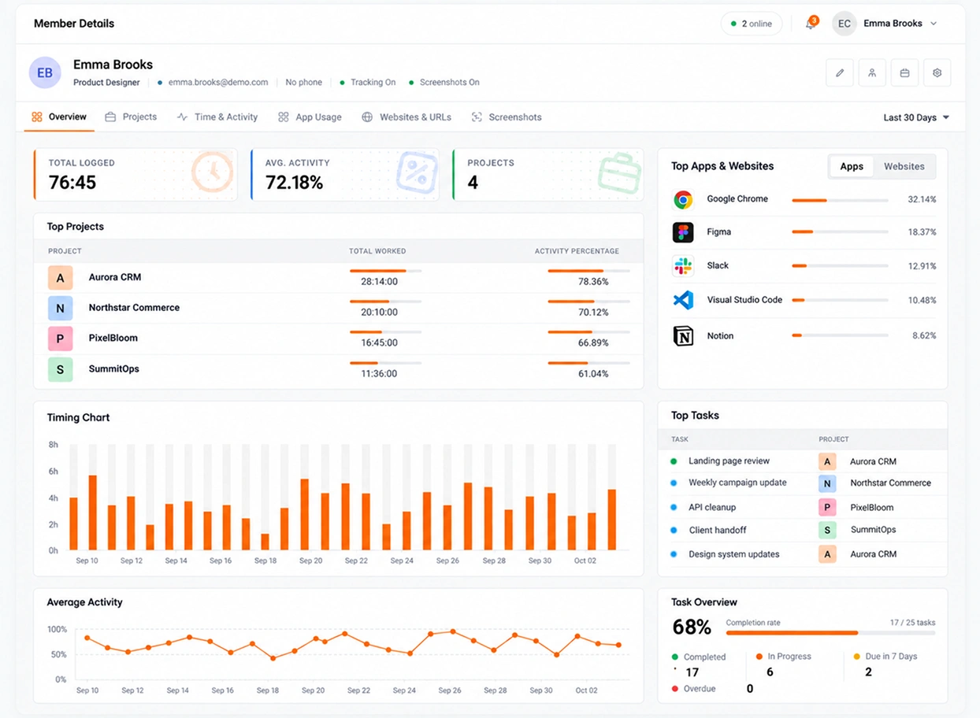Viewport: 980px width, 718px height.
Task: Click the Google Chrome usage bar
Action: 840,200
